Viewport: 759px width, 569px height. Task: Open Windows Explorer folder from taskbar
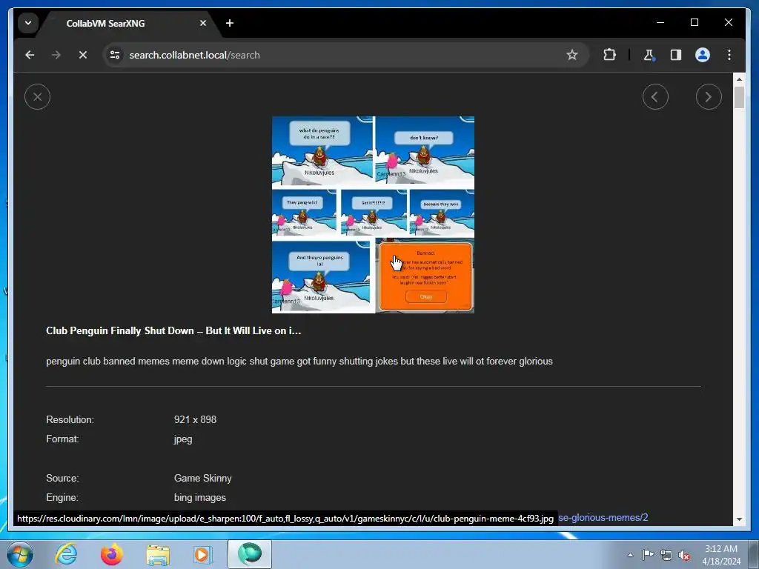click(x=158, y=554)
